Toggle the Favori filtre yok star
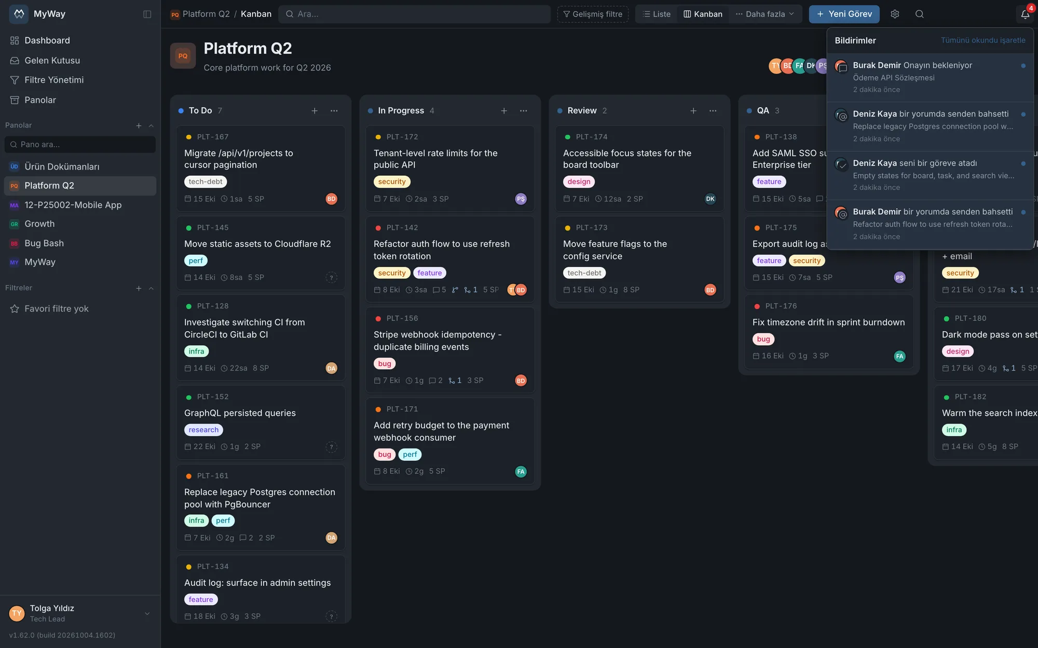 click(x=15, y=309)
